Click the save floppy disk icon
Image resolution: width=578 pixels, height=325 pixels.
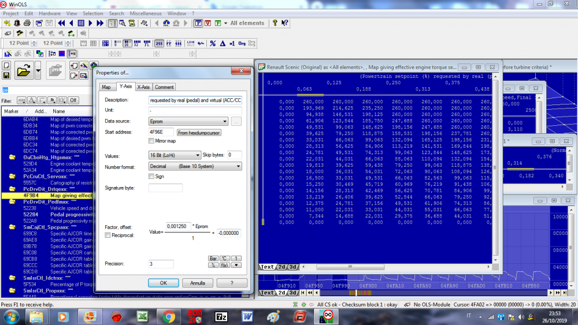(6, 75)
